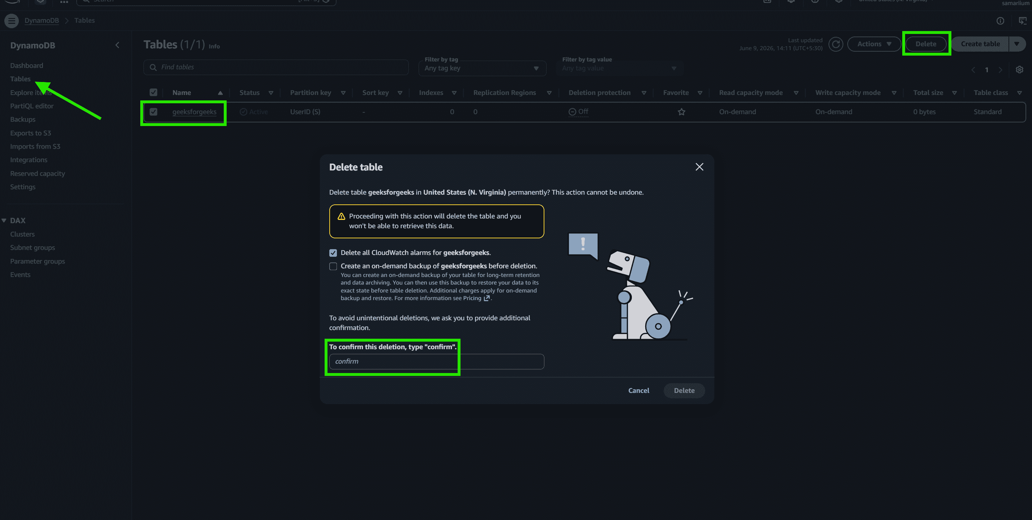The image size is (1032, 520).
Task: Click the Table class column header
Action: pyautogui.click(x=991, y=93)
